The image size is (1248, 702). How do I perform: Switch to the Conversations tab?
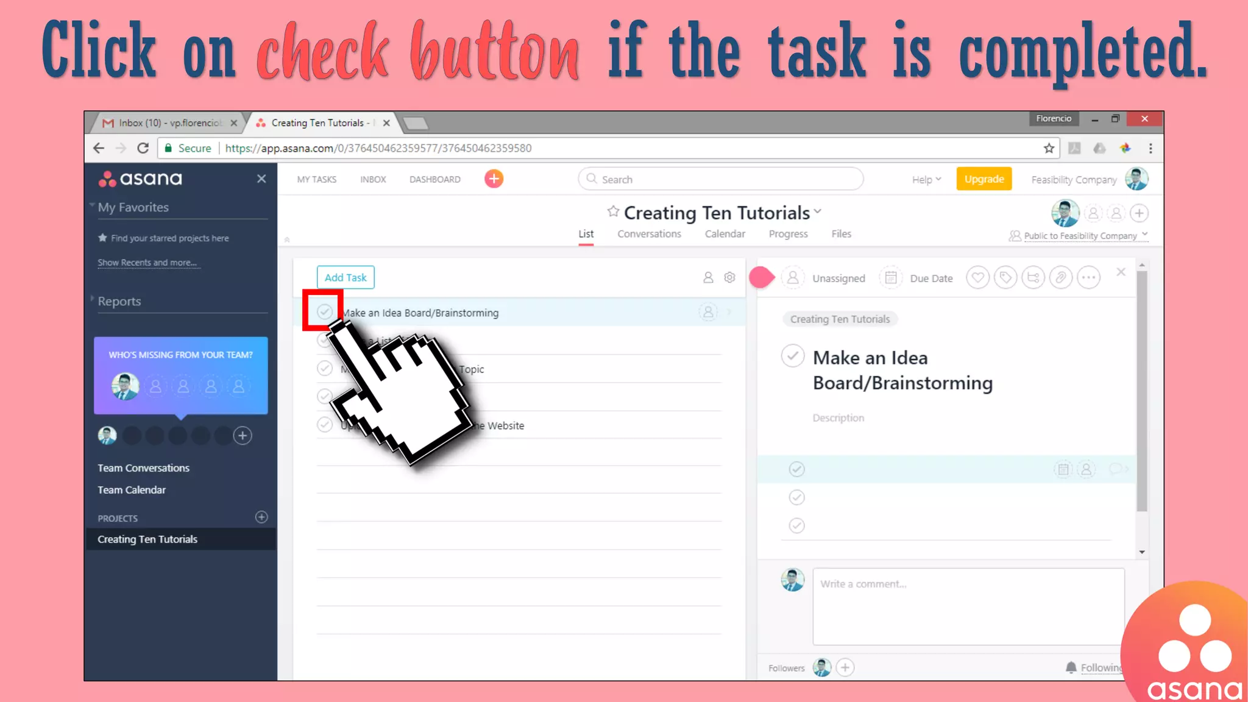click(x=649, y=233)
